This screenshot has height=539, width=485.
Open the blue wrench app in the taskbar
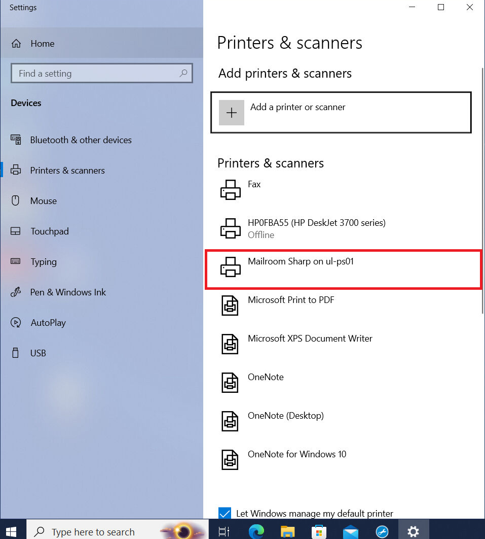[x=382, y=532]
